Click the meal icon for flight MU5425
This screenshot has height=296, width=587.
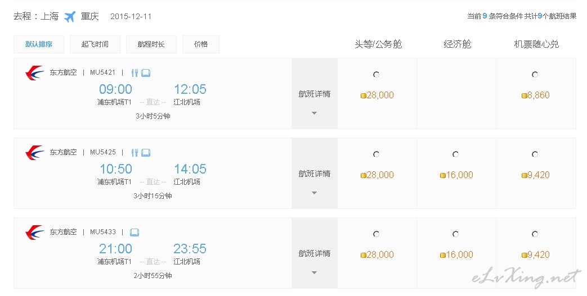point(135,152)
